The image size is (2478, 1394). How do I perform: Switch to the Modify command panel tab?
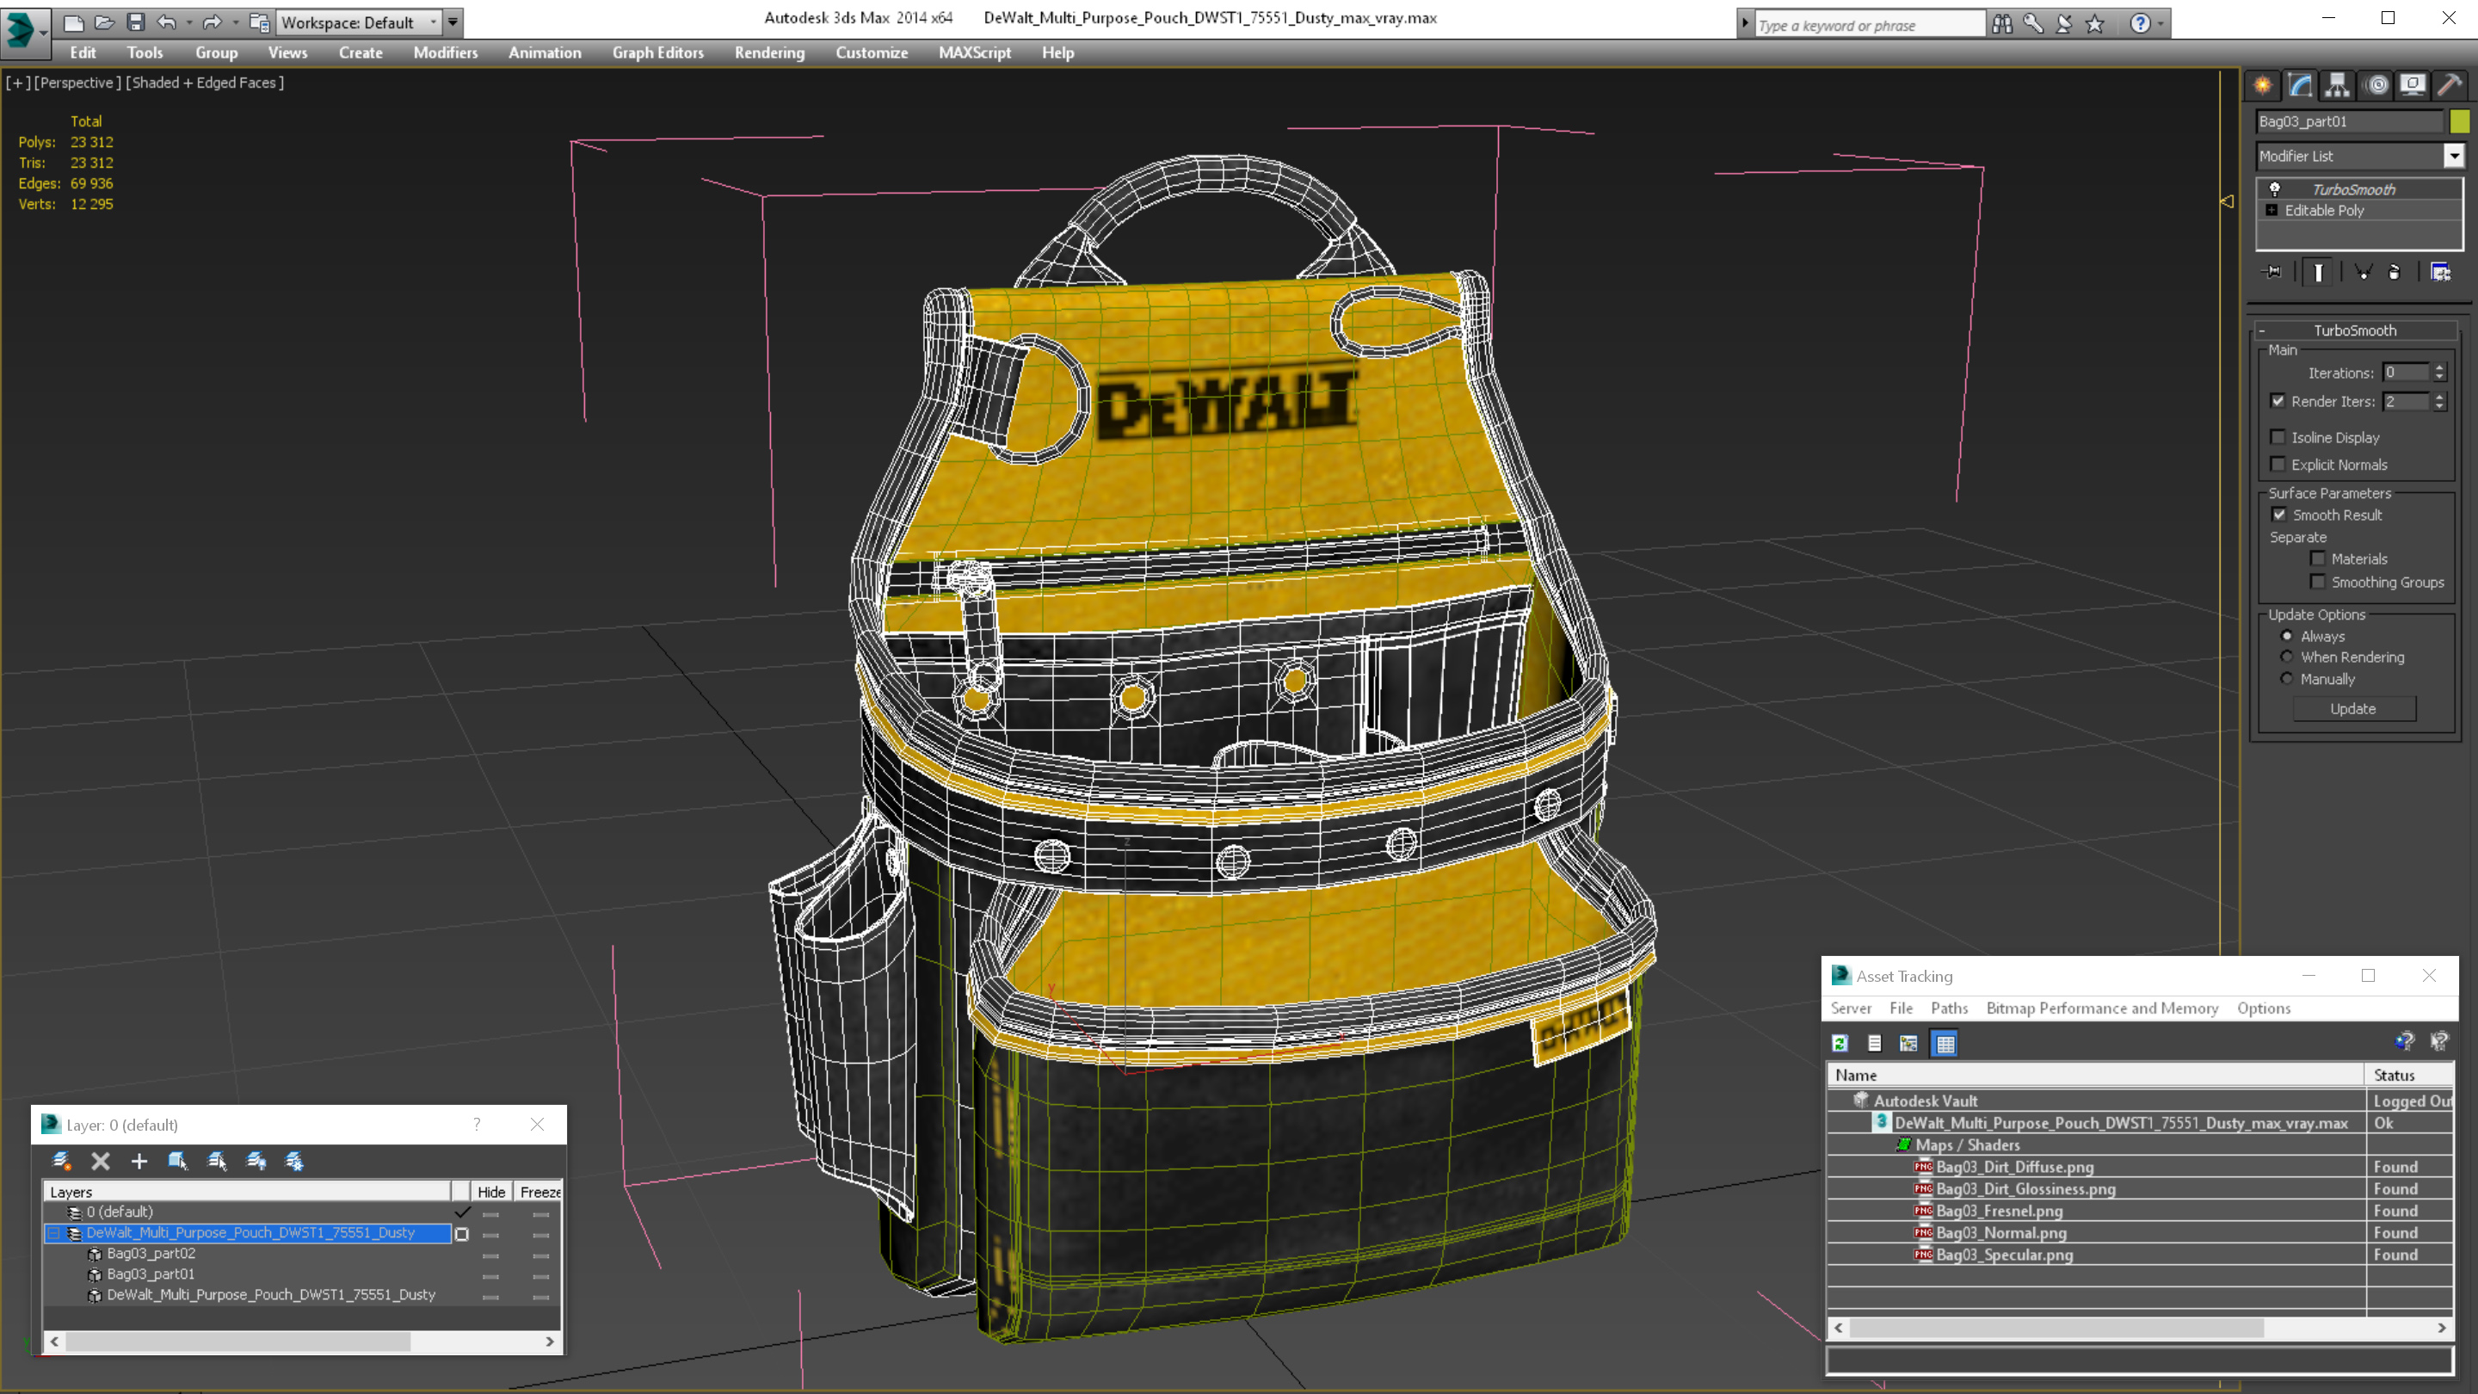(x=2300, y=84)
